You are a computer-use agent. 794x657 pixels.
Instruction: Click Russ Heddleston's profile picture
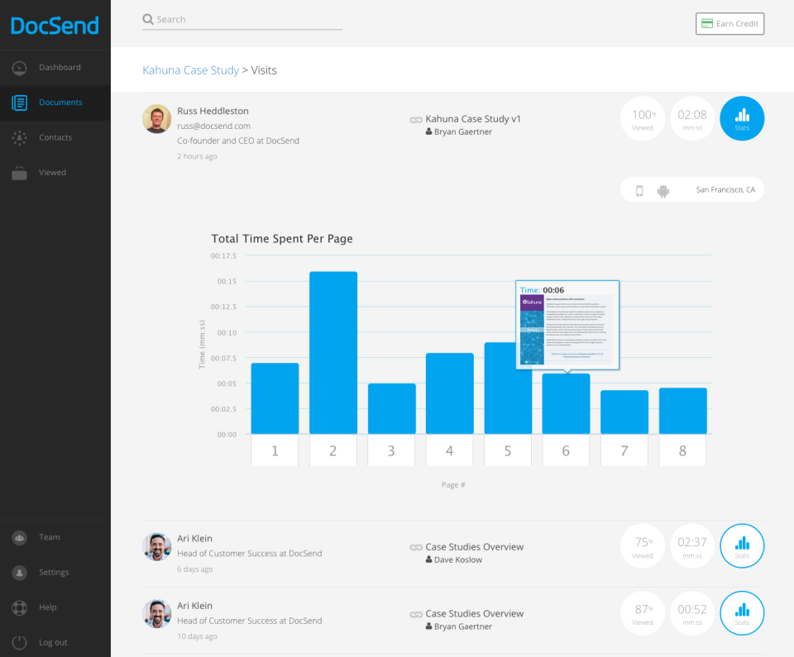[156, 118]
